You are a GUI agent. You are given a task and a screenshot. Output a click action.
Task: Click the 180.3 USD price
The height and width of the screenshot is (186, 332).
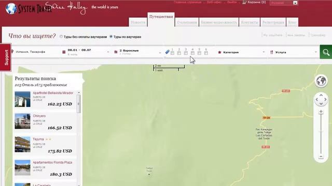(x=61, y=174)
